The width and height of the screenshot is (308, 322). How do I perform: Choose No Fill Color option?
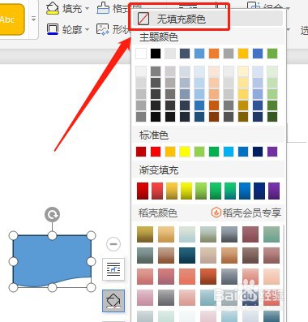[207, 19]
